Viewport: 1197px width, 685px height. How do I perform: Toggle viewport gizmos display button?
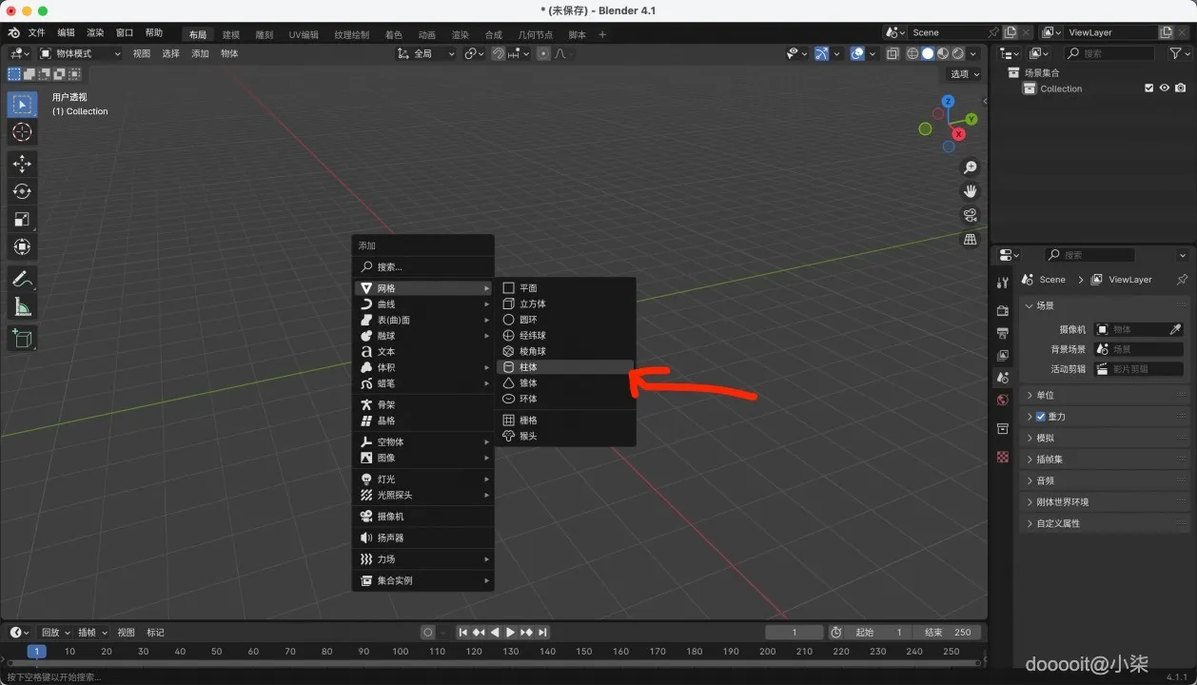click(821, 54)
